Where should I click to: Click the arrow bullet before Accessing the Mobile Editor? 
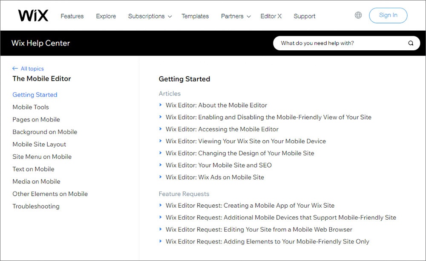160,129
